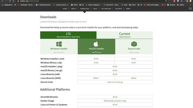This screenshot has height=108, width=193.
Task: Open the DOWNLOADS nav item
Action: (84, 9)
